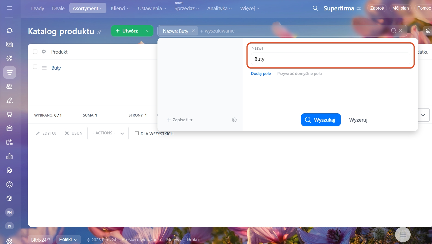Open the hamburger menu in sidebar
432x244 pixels.
point(9,8)
